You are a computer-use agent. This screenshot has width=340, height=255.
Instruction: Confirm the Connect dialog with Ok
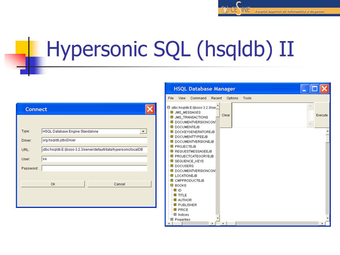tap(53, 184)
